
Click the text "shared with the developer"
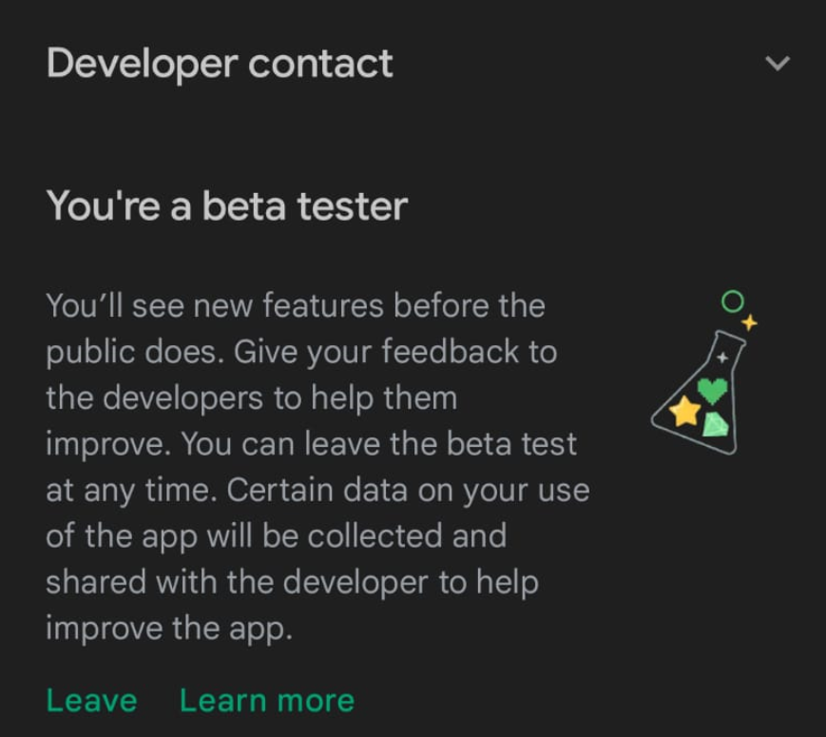point(237,583)
